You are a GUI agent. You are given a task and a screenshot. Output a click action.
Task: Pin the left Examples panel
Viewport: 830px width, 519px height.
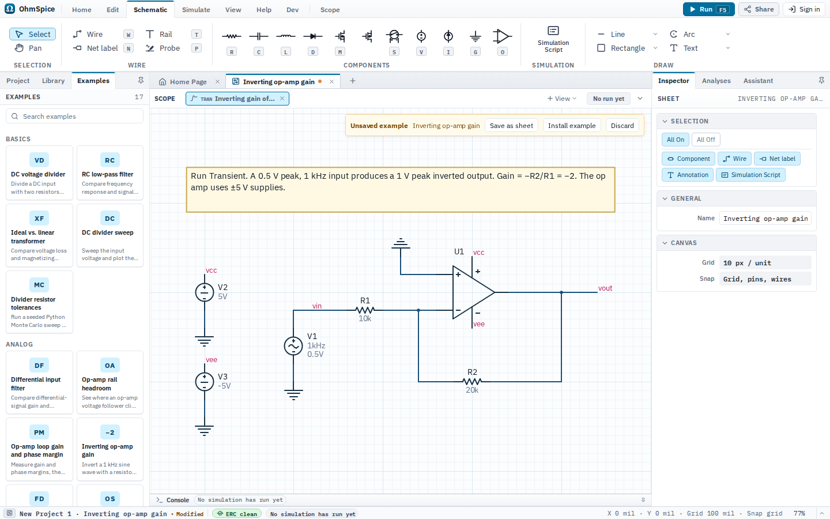point(141,81)
